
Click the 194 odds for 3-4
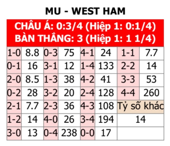[106, 119]
